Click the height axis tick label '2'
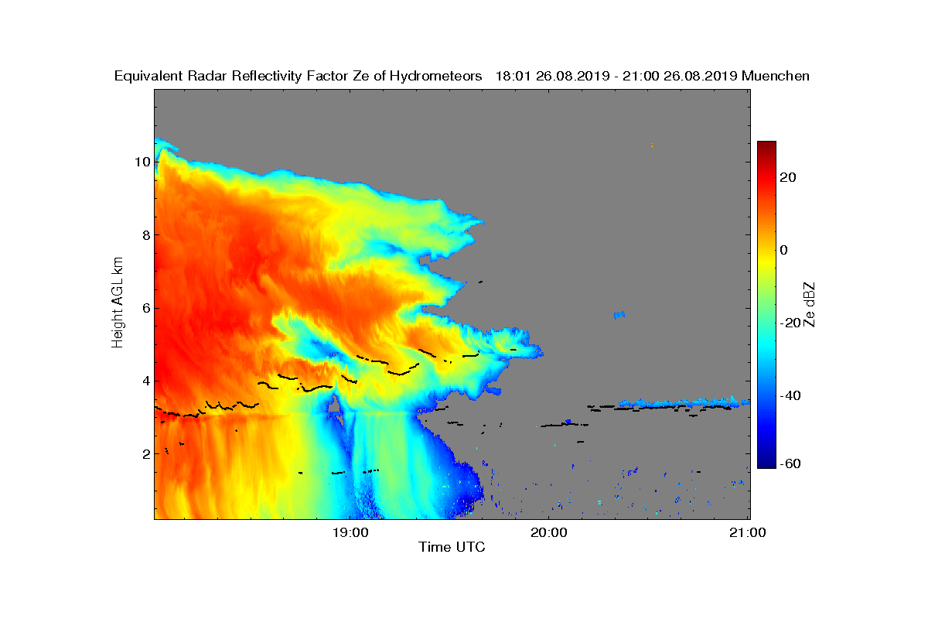The image size is (928, 619). coord(145,453)
